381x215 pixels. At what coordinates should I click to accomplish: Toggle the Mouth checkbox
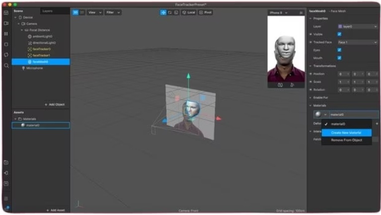point(339,58)
